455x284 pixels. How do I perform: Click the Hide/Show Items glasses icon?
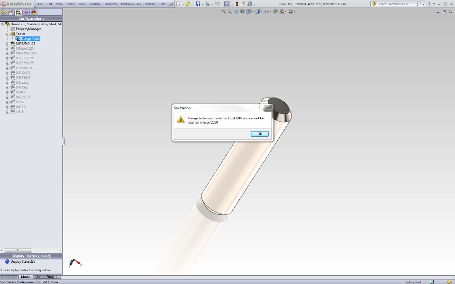click(x=266, y=11)
